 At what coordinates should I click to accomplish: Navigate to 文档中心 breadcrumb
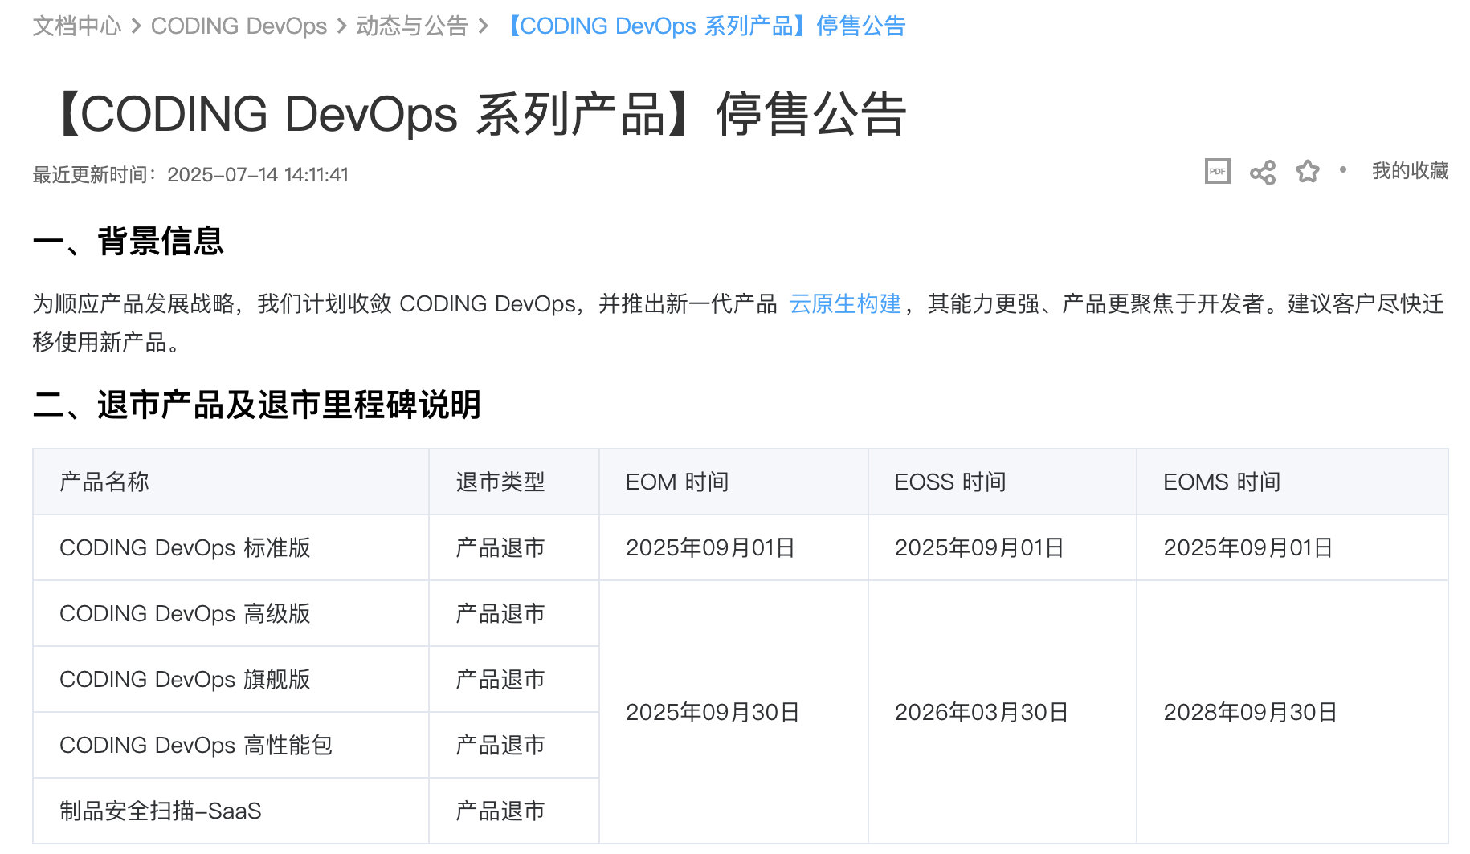click(x=76, y=26)
